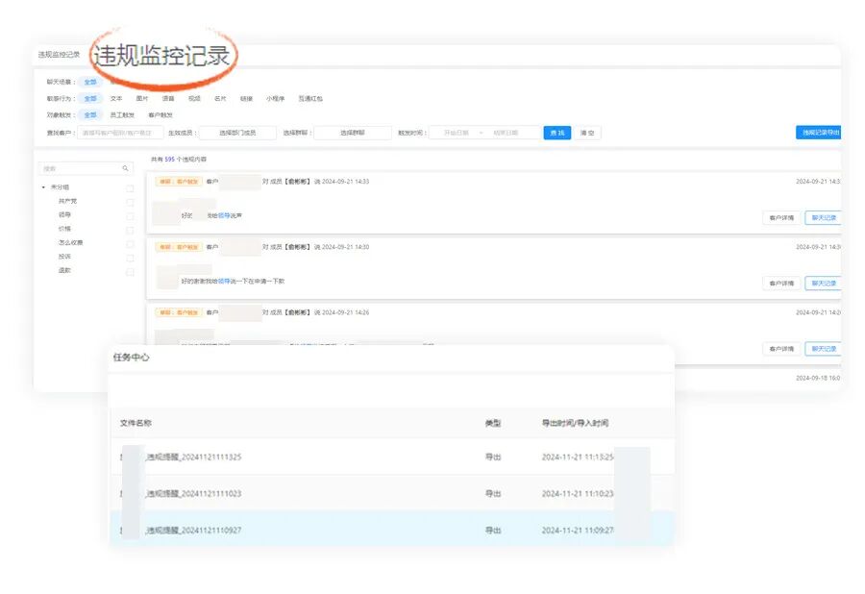The height and width of the screenshot is (594, 865).
Task: Click the 违规记录导出 export button
Action: click(x=819, y=133)
